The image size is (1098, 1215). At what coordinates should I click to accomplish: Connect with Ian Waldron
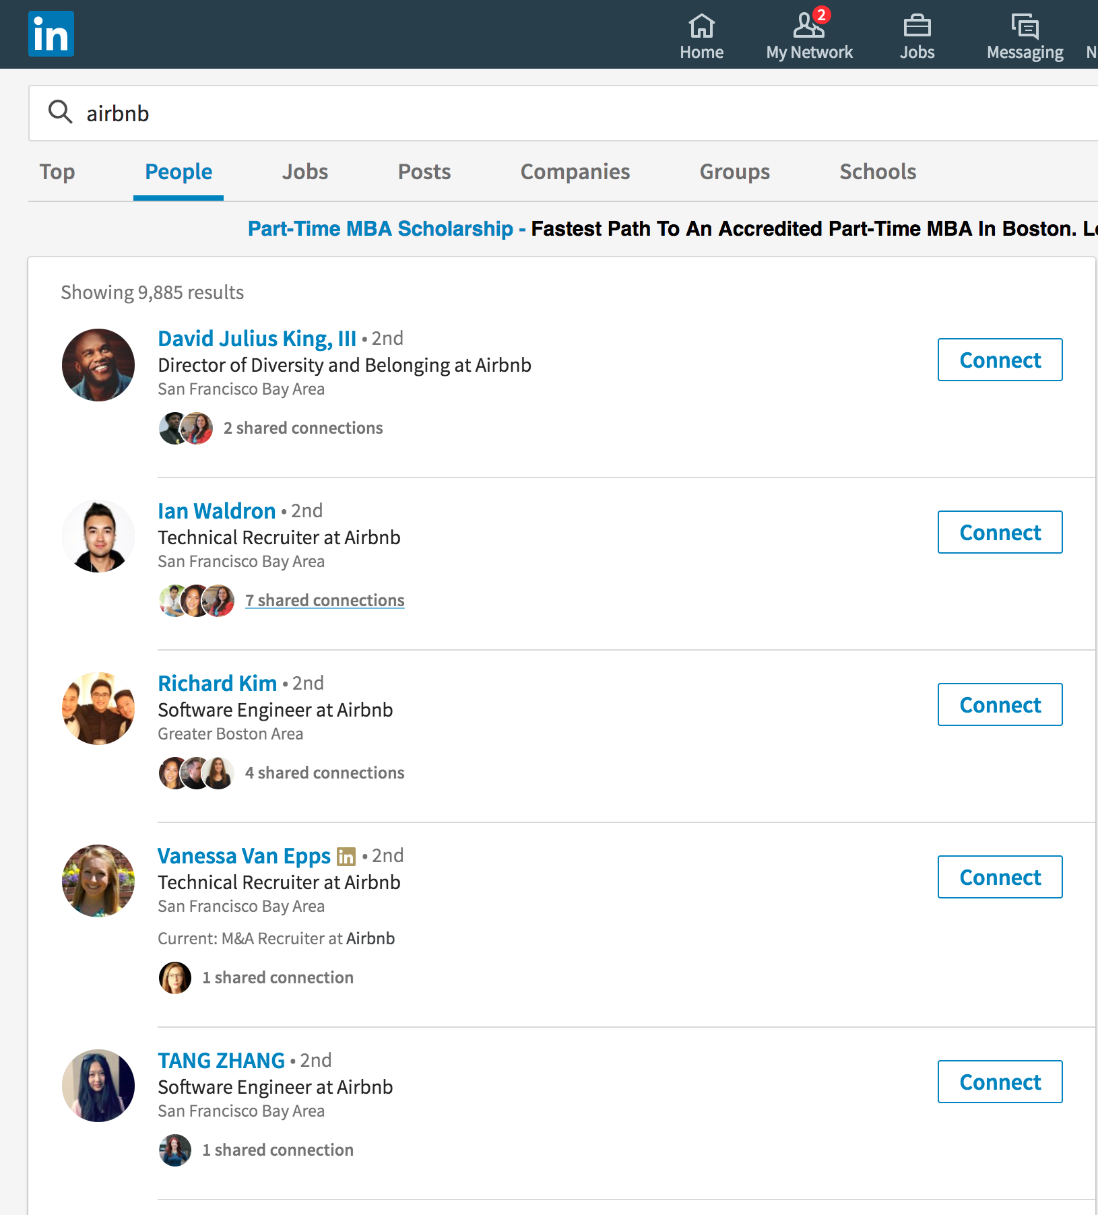(x=1000, y=532)
